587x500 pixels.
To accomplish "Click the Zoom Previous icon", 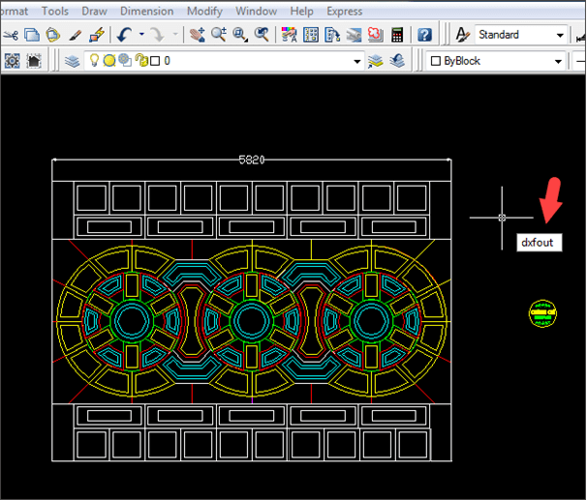I will (262, 35).
